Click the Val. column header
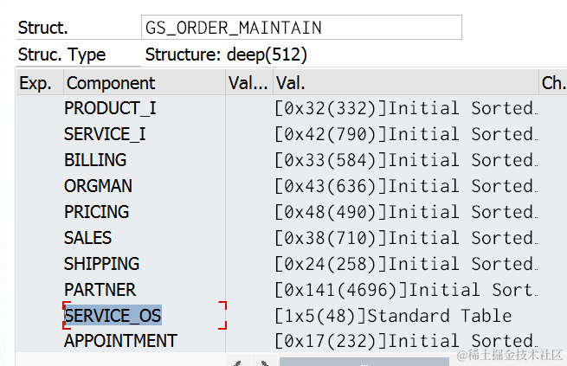Viewport: 567px width, 366px height. pyautogui.click(x=406, y=83)
